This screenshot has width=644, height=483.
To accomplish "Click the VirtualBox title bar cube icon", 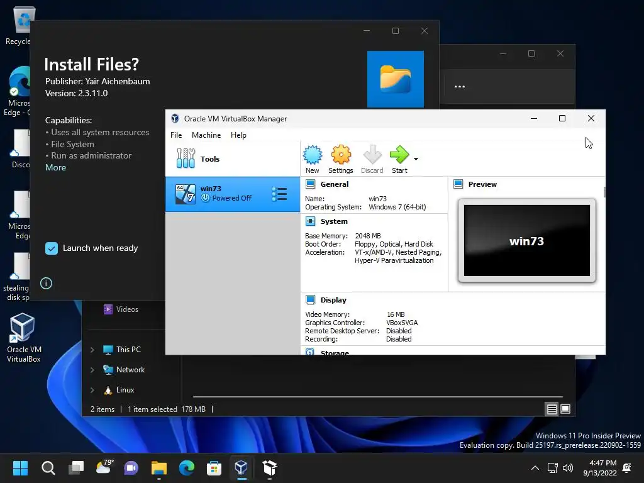I will [x=175, y=119].
